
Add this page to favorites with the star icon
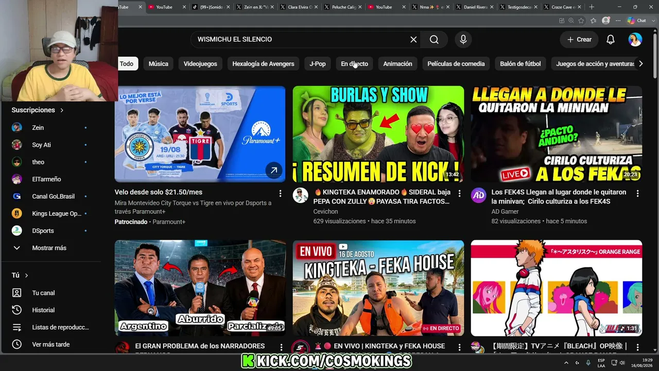click(581, 21)
